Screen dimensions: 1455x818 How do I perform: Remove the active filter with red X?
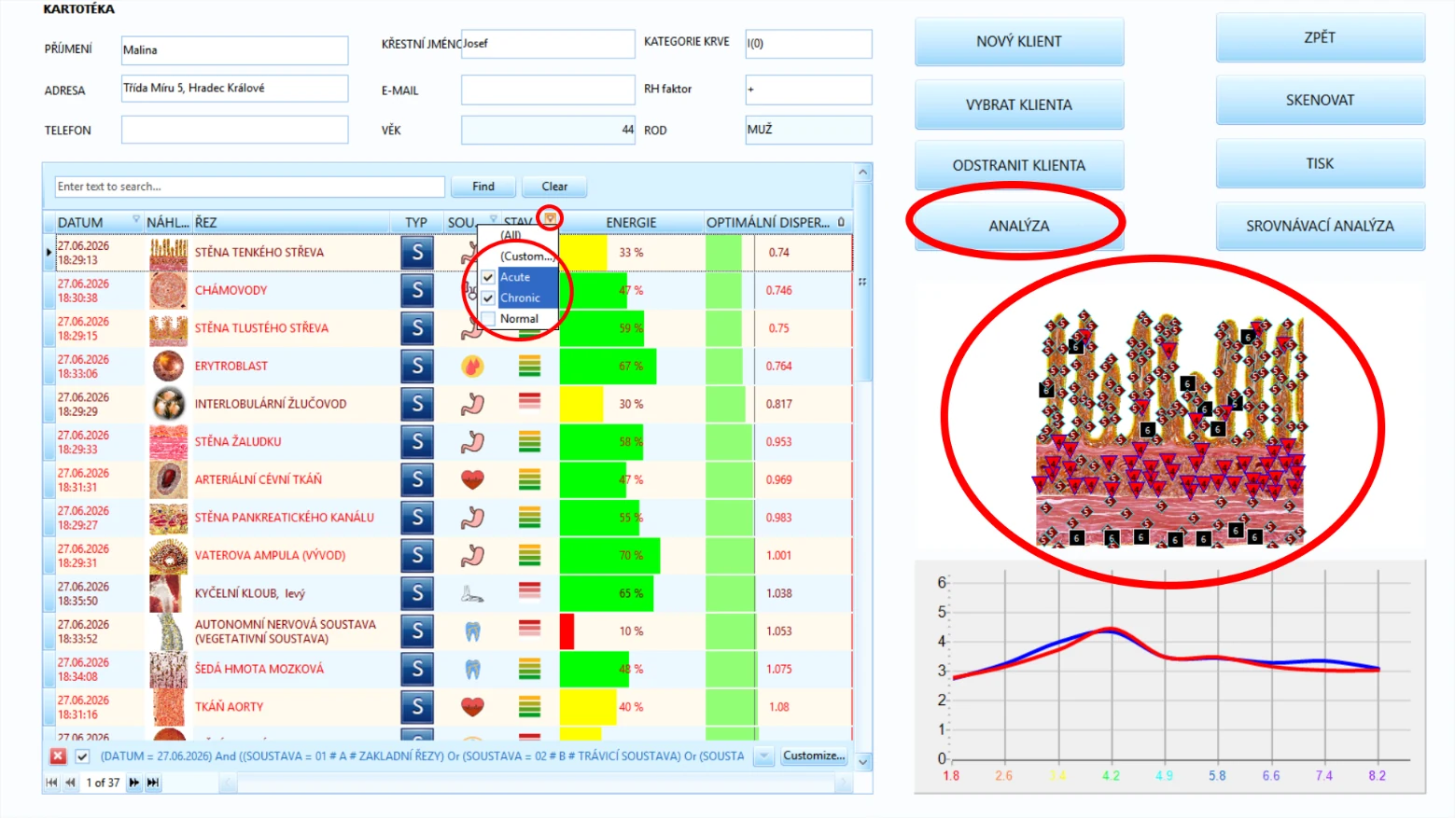58,756
